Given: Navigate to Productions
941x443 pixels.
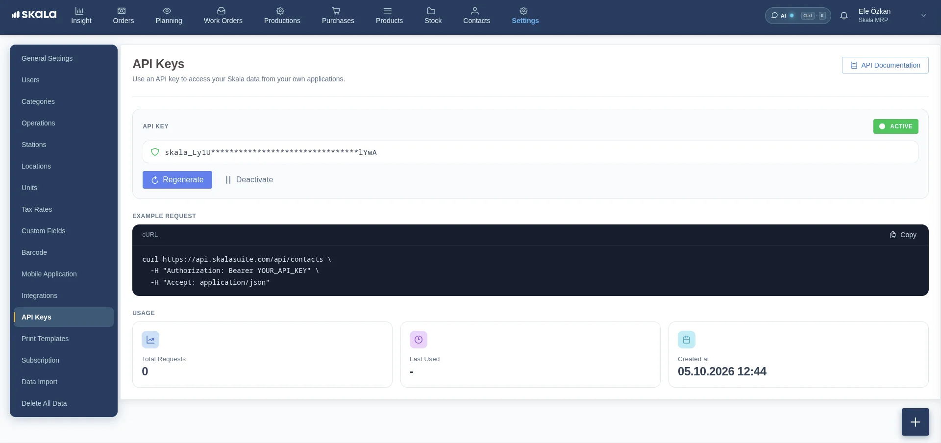Looking at the screenshot, I should point(282,16).
